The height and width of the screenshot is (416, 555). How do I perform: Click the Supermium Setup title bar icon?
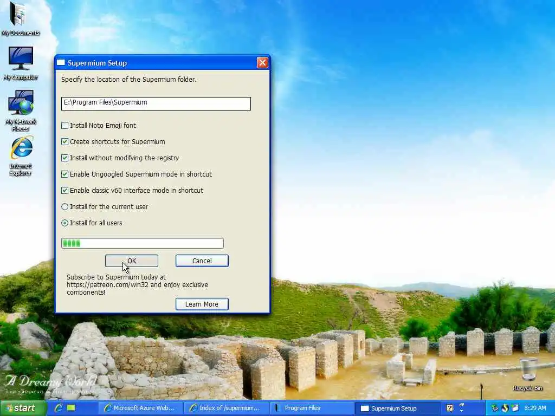pos(61,63)
